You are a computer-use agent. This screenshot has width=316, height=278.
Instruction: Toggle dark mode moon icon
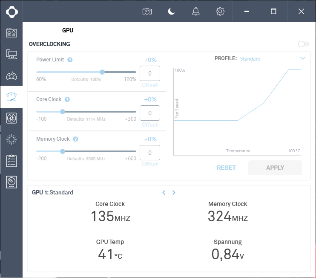tap(172, 11)
